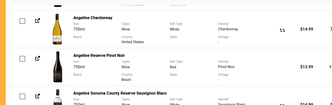Select the Angeline Chardonnay checkbox
Viewport: 332px width, 105px height.
pos(22,21)
